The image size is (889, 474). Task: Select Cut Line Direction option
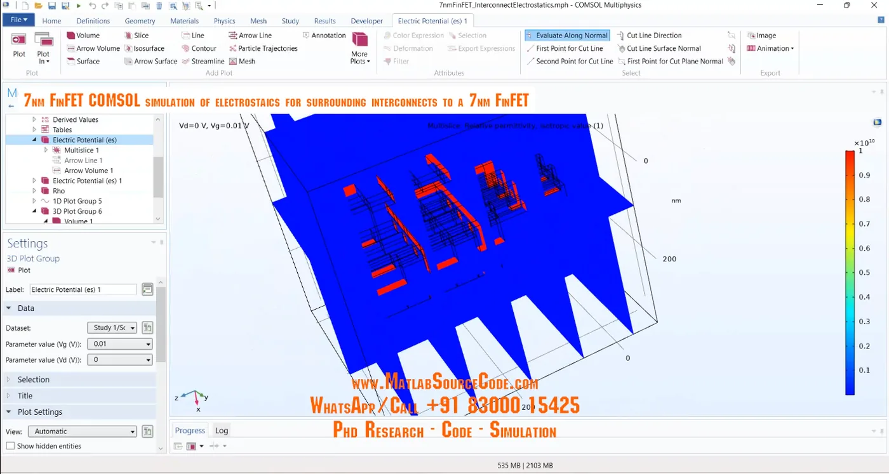coord(649,36)
